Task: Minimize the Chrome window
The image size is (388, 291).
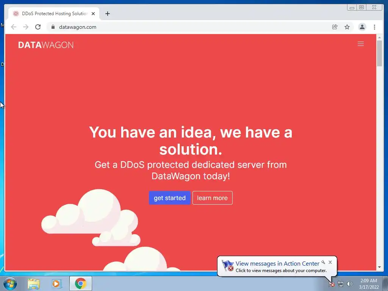Action: click(352, 8)
